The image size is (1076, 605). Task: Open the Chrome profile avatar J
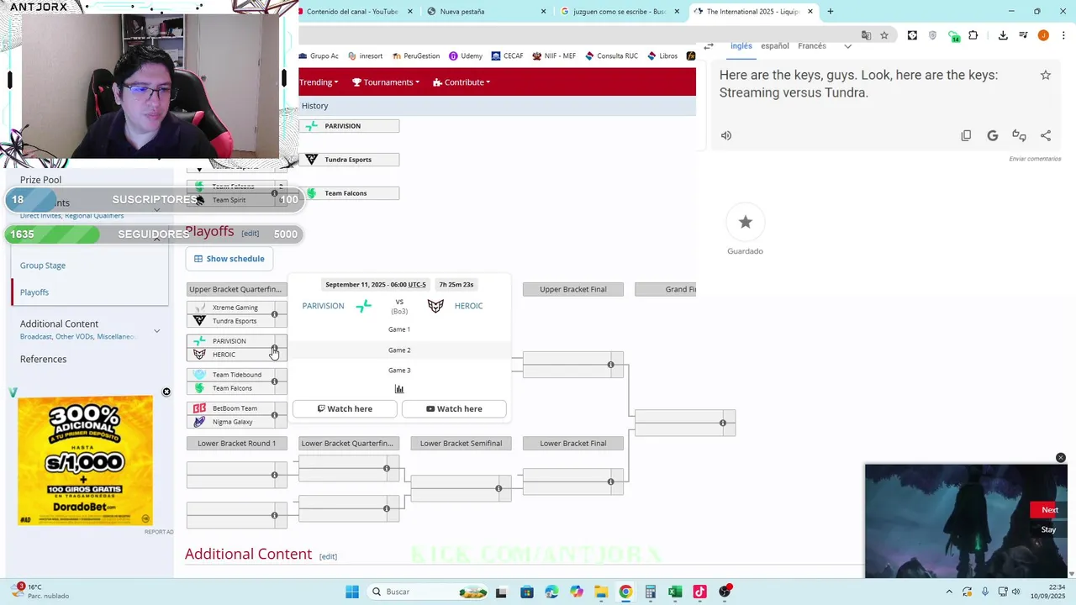point(1043,35)
